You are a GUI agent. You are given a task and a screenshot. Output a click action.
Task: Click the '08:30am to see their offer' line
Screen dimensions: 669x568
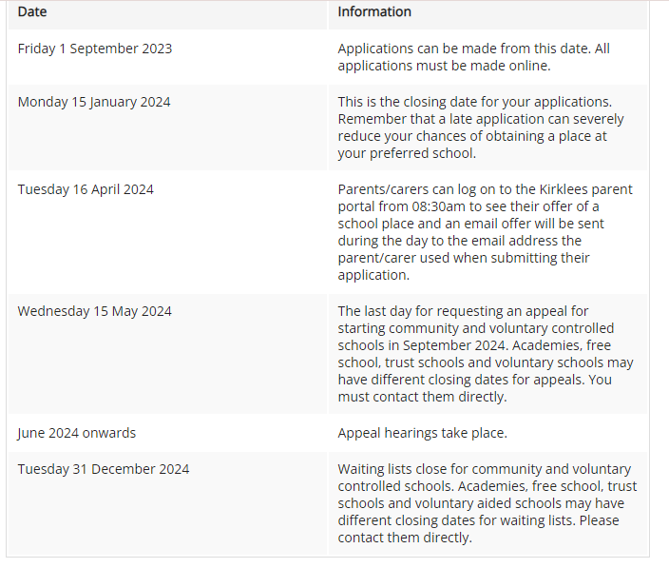(x=468, y=206)
